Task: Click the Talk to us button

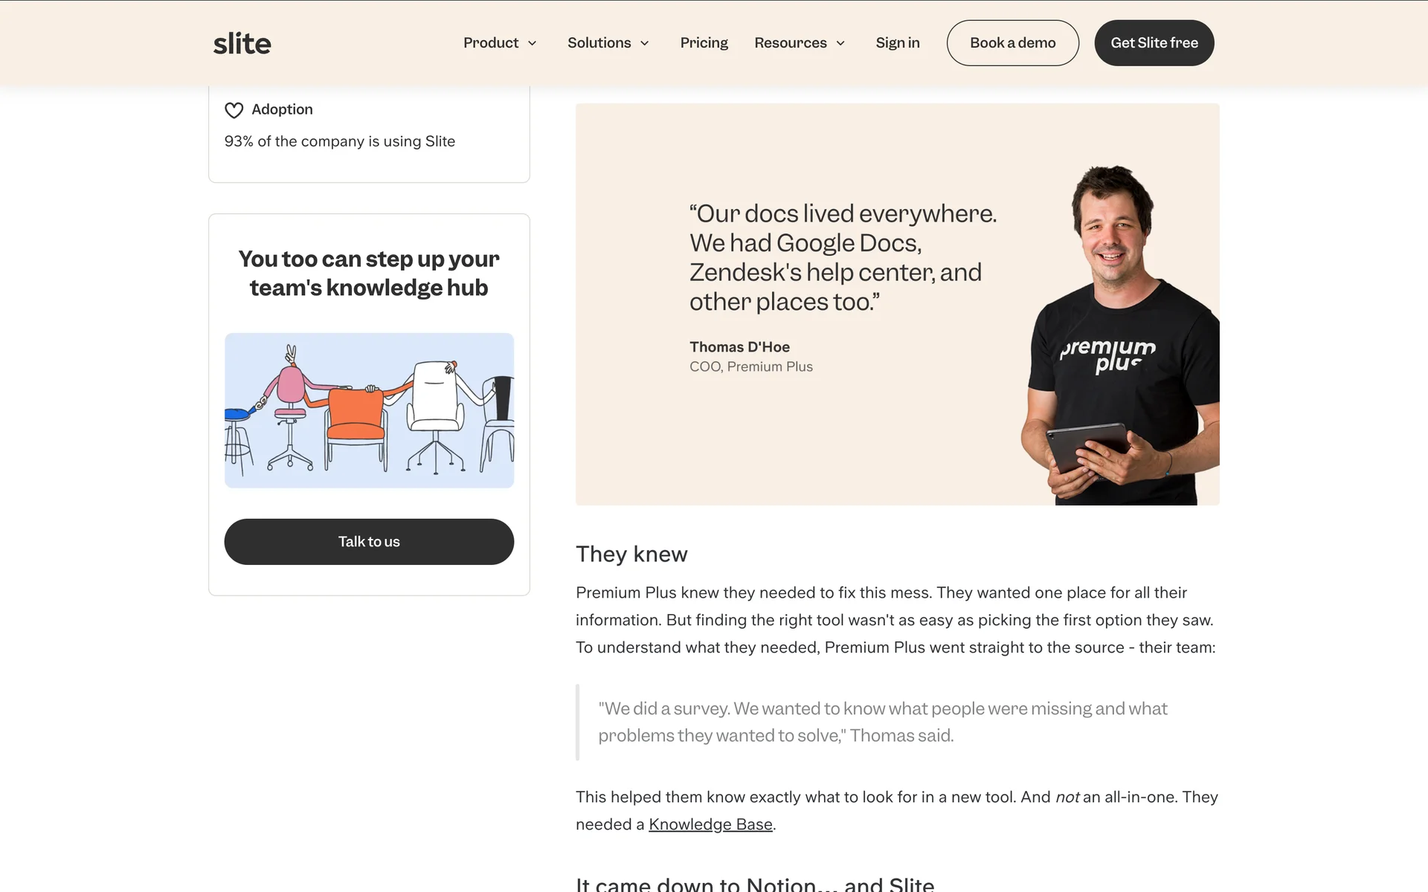Action: [x=369, y=542]
